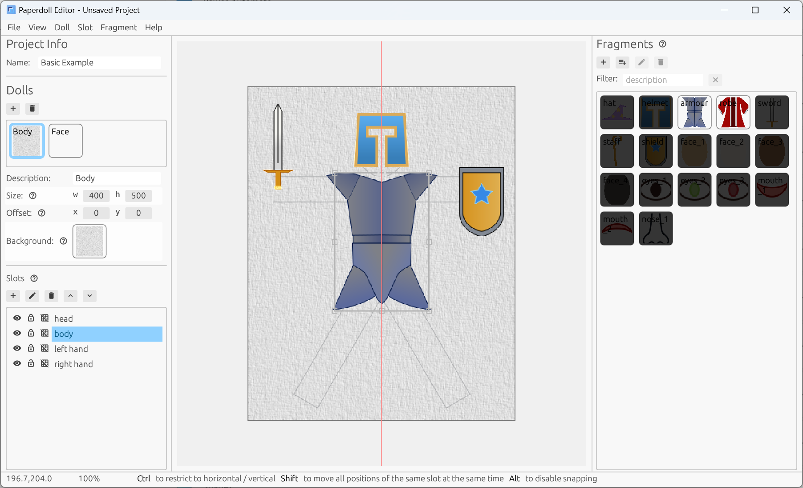The height and width of the screenshot is (488, 803).
Task: Open the Doll menu
Action: [62, 28]
